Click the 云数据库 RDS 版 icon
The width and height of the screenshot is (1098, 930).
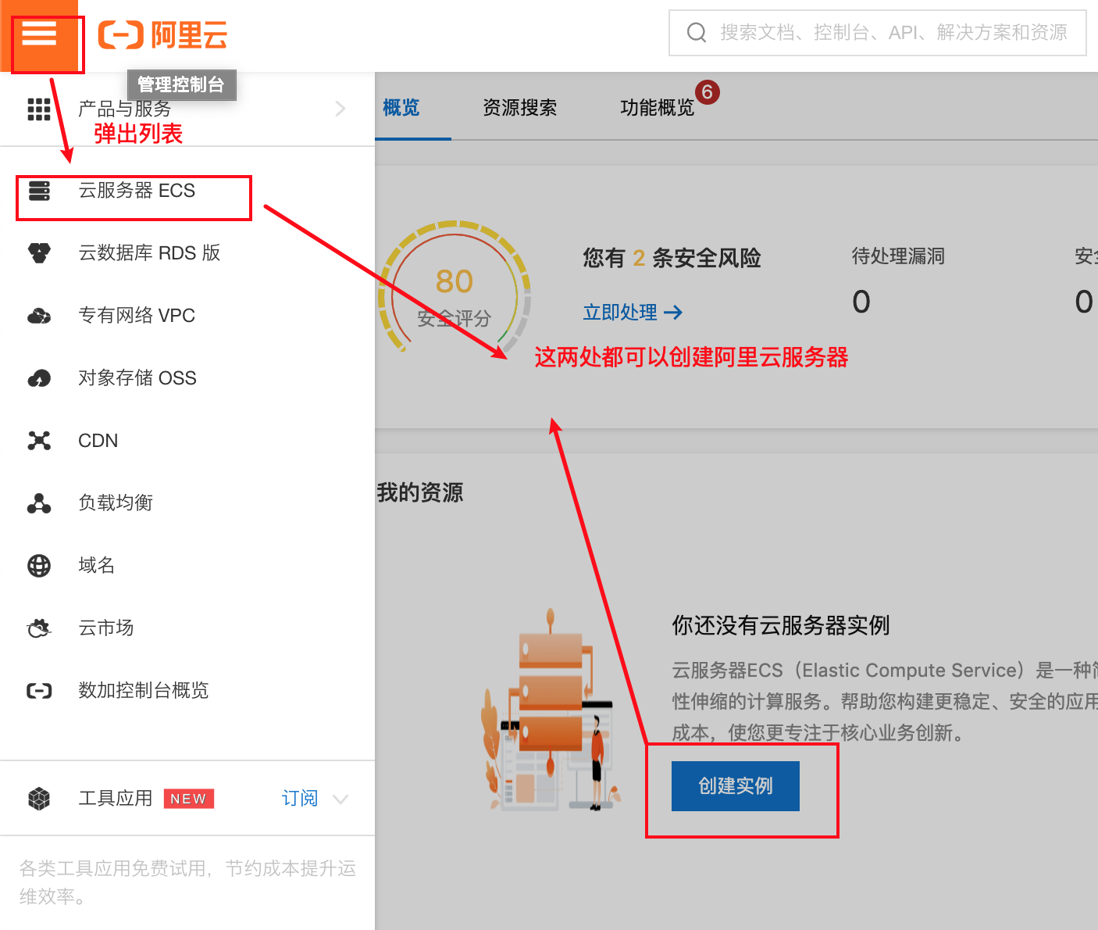pos(39,253)
